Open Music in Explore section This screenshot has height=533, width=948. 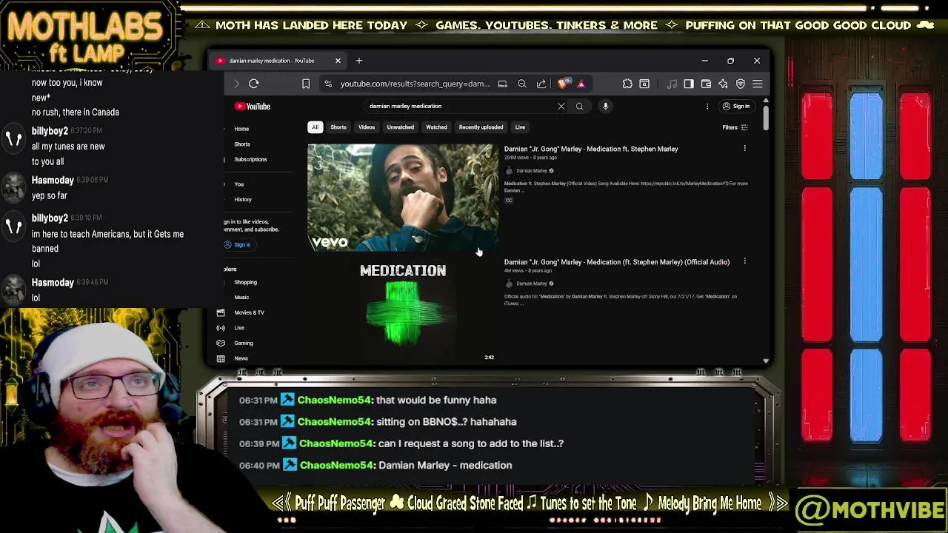point(241,298)
